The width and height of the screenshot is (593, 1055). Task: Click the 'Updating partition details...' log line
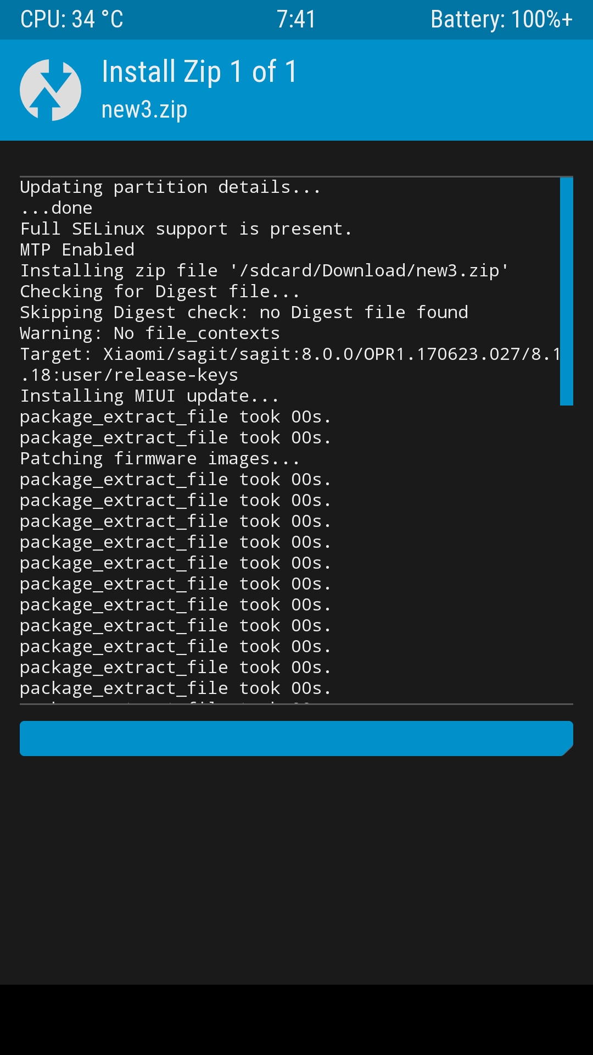coord(170,187)
